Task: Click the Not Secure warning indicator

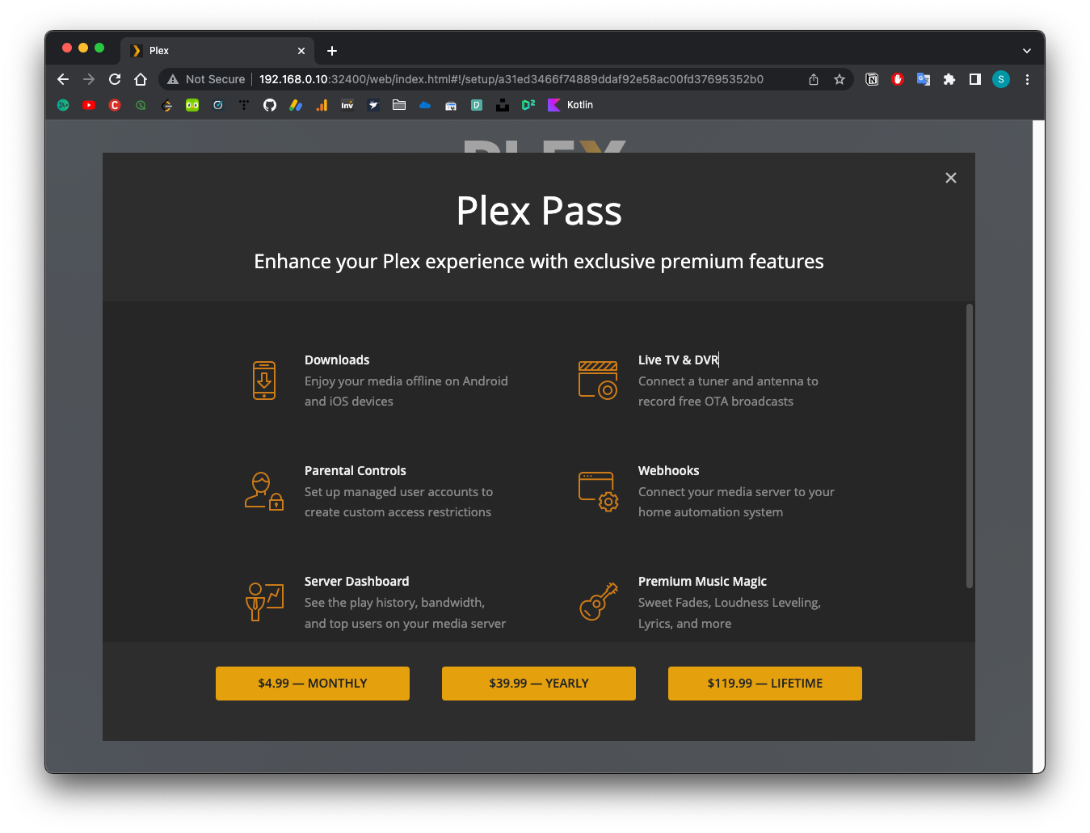Action: coord(206,79)
